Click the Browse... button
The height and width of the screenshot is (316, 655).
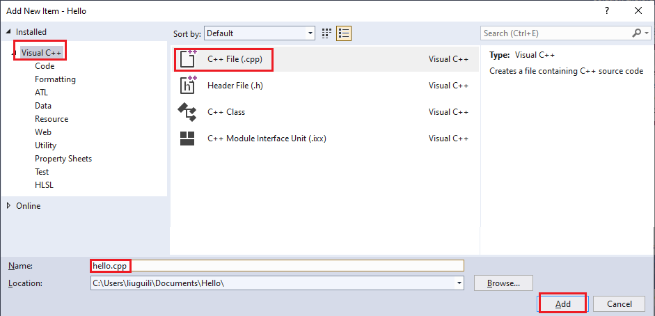point(503,283)
